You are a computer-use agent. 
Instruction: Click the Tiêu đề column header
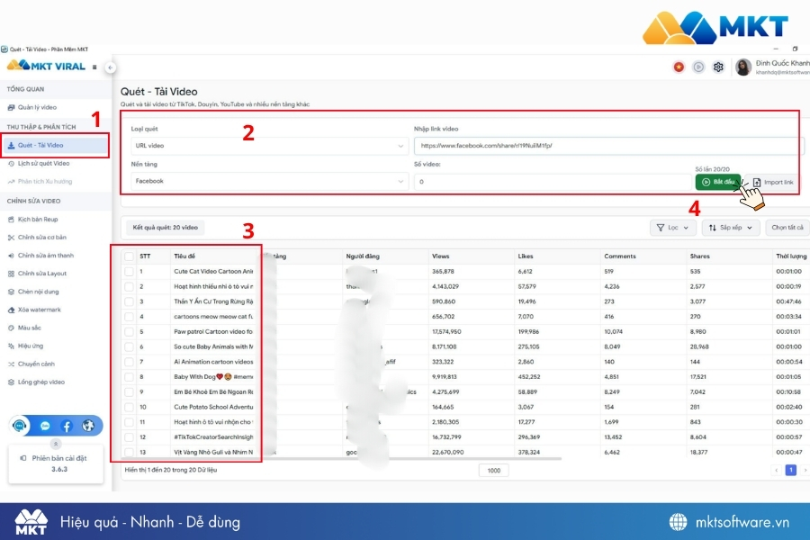(184, 256)
